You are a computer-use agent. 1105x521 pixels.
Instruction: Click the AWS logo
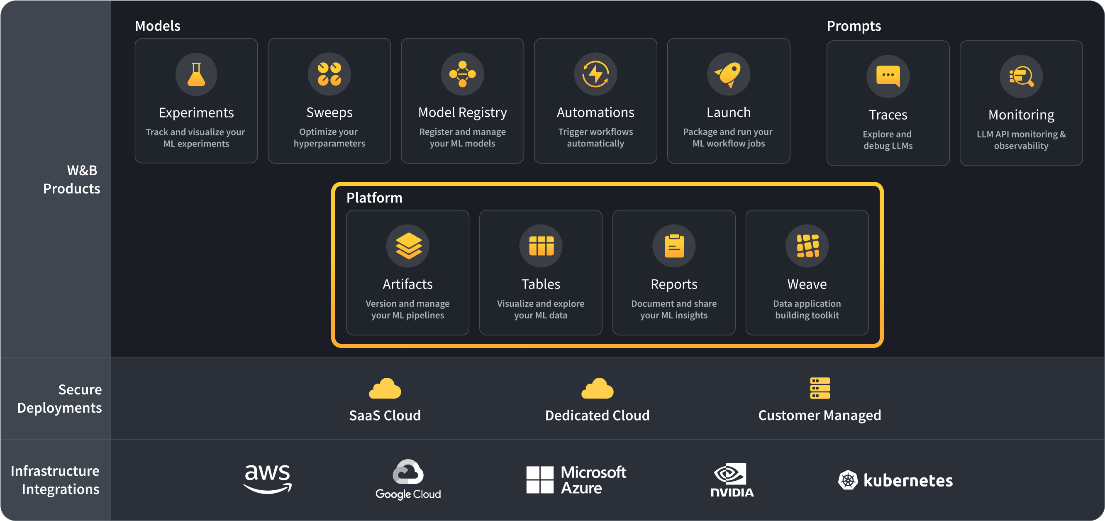click(x=268, y=479)
